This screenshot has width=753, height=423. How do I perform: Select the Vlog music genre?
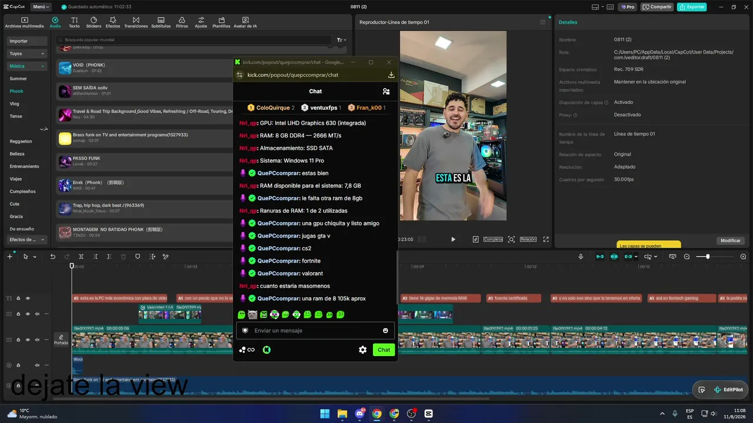15,104
